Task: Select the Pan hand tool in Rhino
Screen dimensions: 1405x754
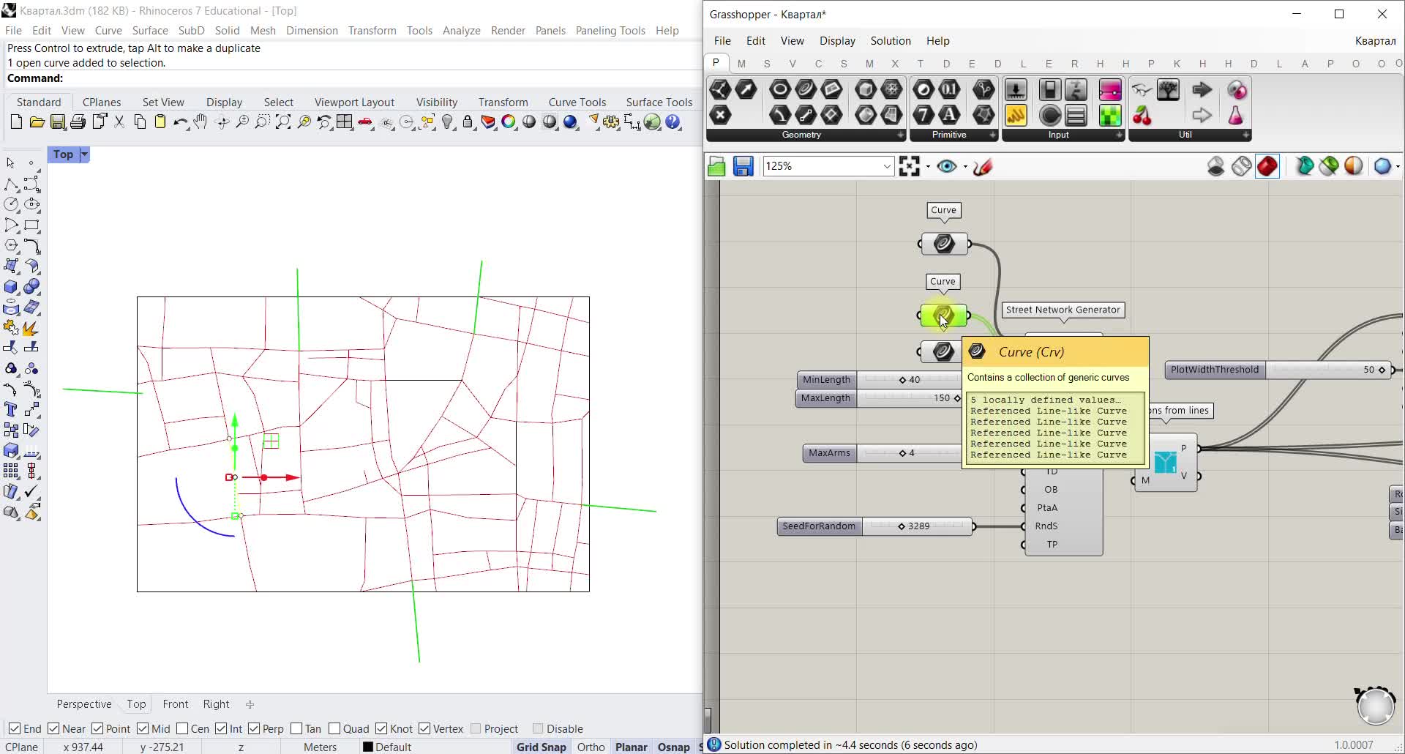Action: click(x=201, y=122)
